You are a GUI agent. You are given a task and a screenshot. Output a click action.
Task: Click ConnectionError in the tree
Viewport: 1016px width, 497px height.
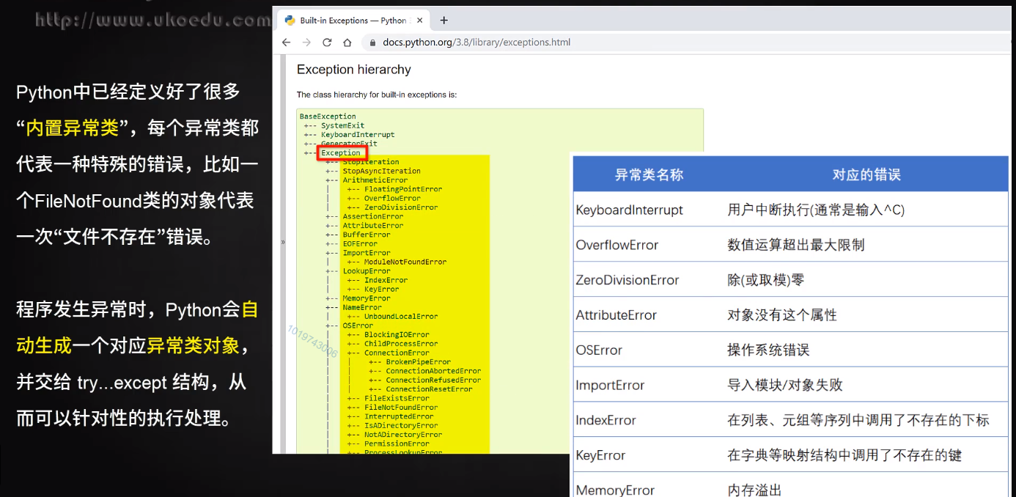[397, 353]
